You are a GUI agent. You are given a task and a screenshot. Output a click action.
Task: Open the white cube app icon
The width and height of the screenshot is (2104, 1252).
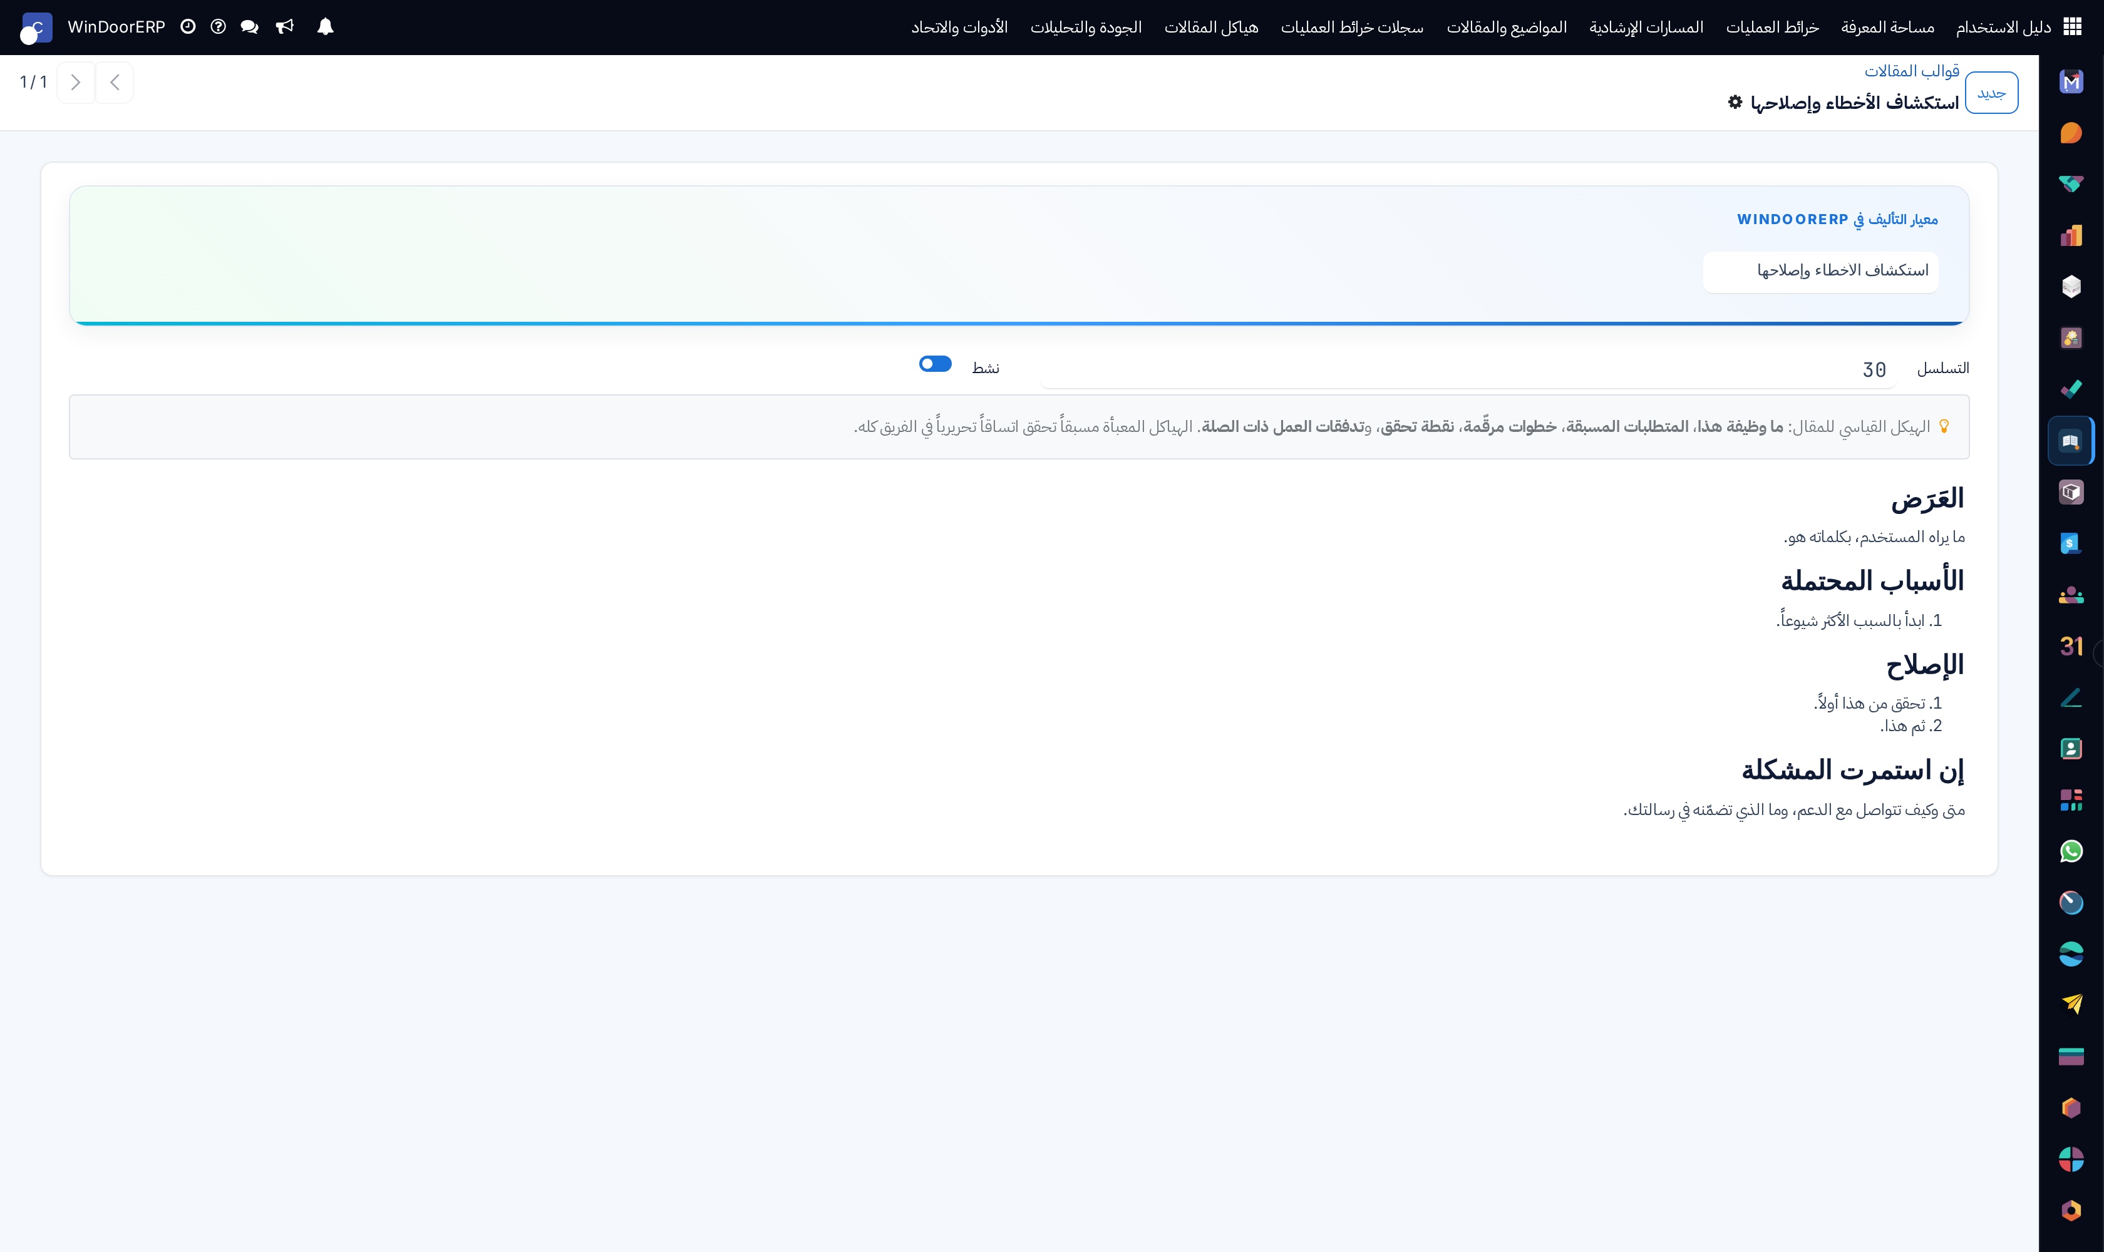click(x=2071, y=287)
